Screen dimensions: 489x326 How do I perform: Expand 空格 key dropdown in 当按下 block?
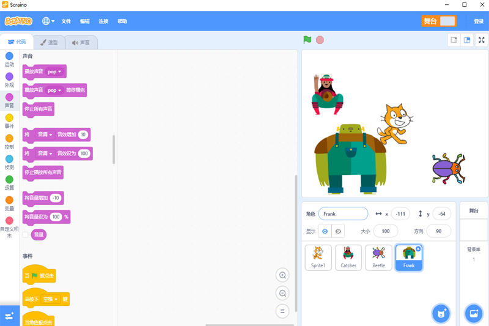point(50,299)
